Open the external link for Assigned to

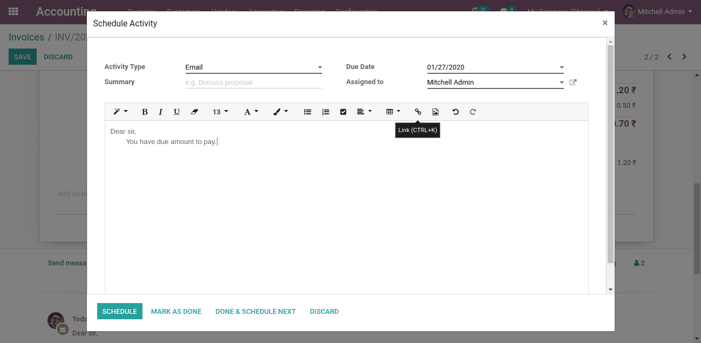click(x=573, y=83)
